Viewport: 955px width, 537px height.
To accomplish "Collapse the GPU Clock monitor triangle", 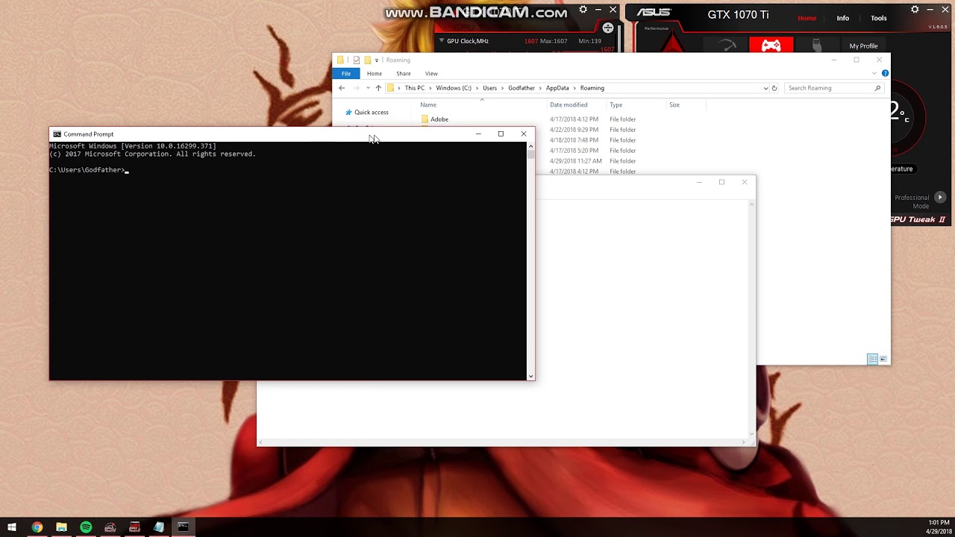I will click(x=442, y=41).
